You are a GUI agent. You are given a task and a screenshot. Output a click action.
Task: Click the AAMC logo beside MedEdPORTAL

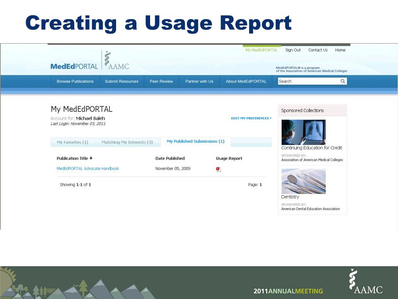(117, 61)
